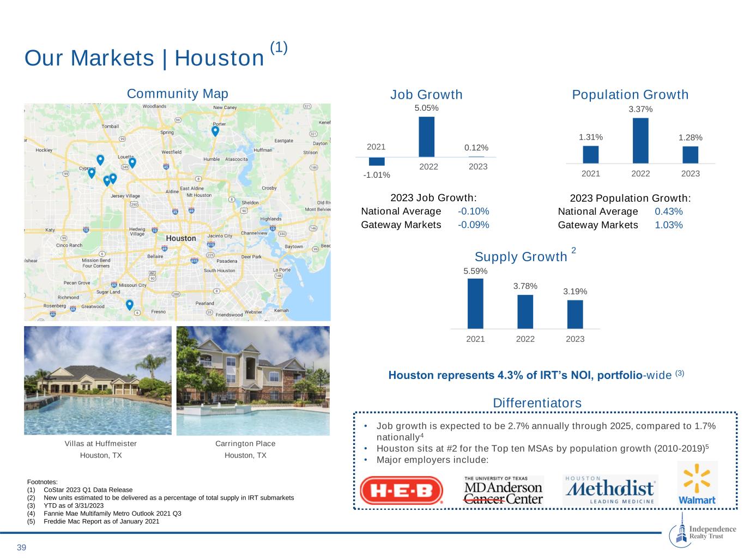Viewport: 744px width, 560px height.
Task: Click the "Population Growth" chart title
Action: 630,95
